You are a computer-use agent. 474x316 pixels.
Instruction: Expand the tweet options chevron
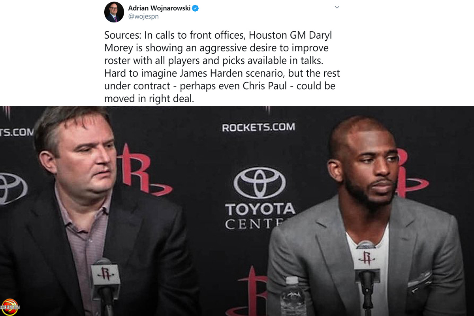click(337, 7)
